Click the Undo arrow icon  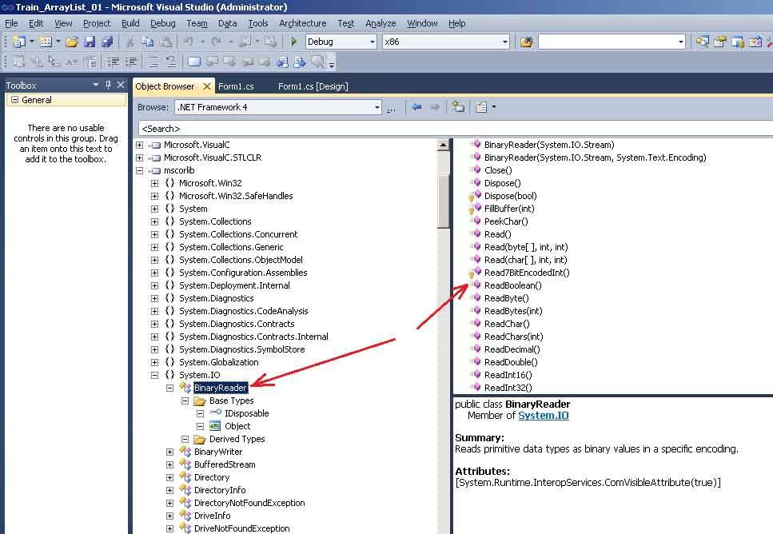point(189,42)
